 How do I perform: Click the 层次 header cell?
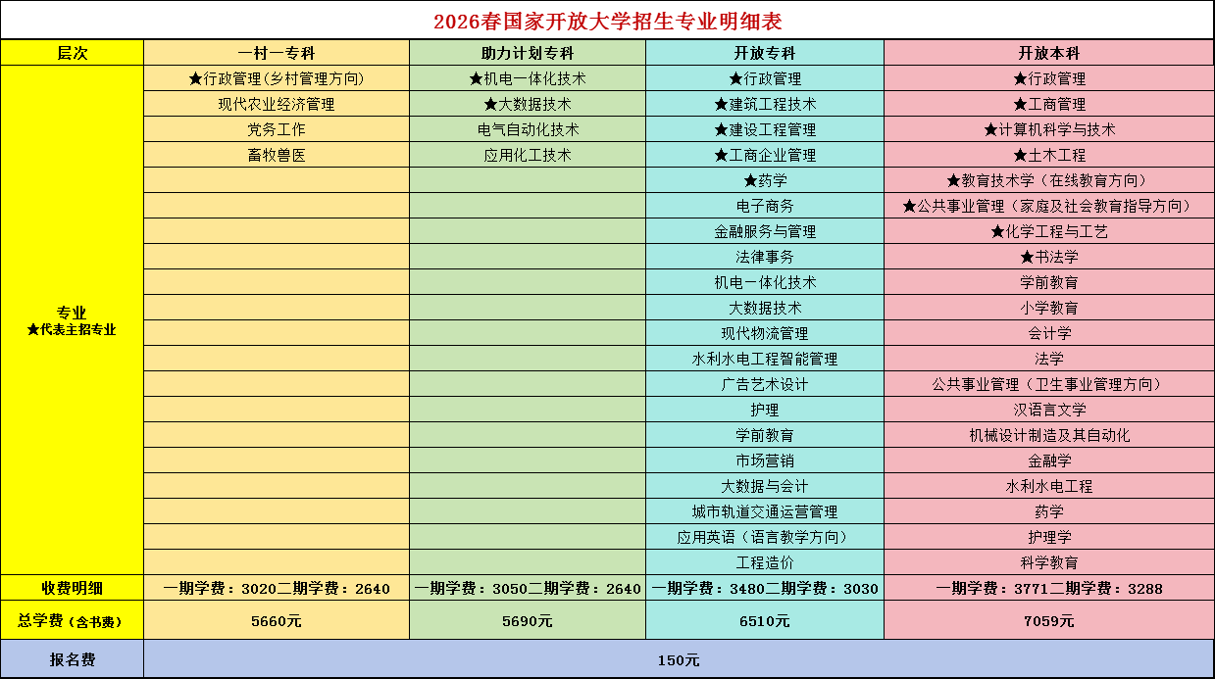point(73,51)
